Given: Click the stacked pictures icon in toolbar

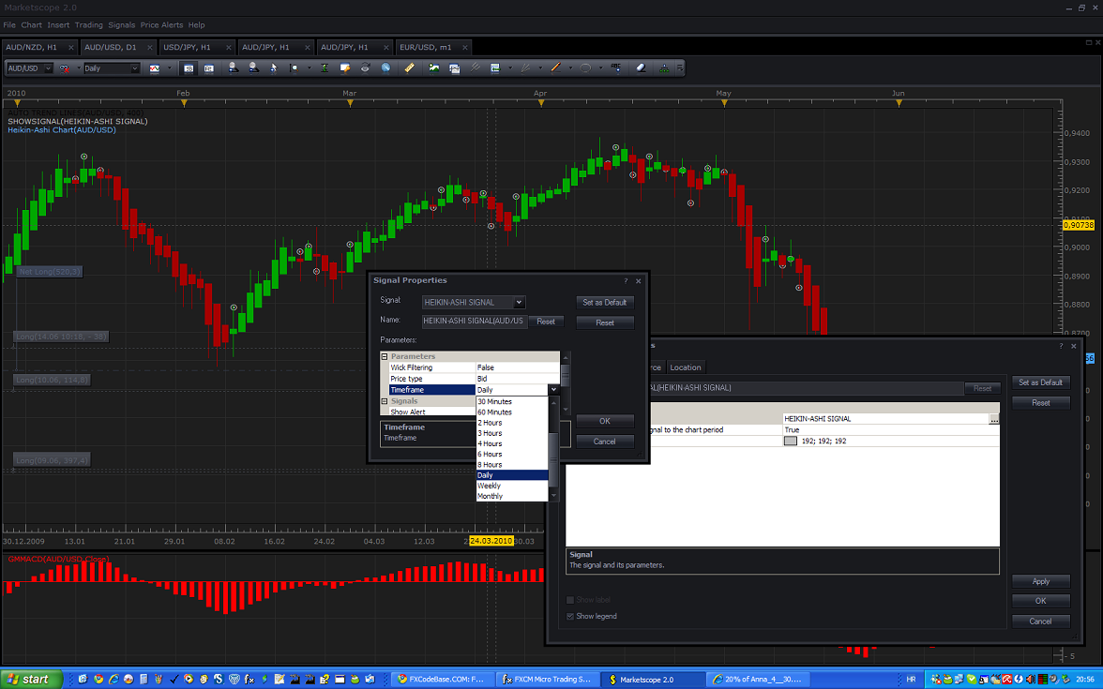Looking at the screenshot, I should click(x=454, y=68).
